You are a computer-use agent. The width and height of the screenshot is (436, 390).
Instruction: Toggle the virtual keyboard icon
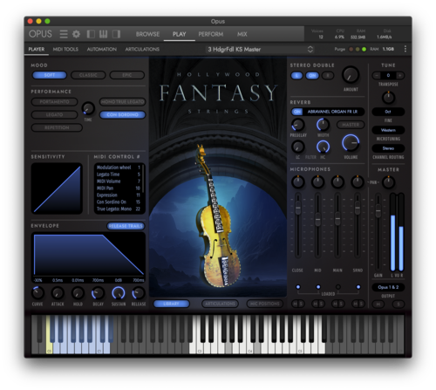(x=103, y=34)
